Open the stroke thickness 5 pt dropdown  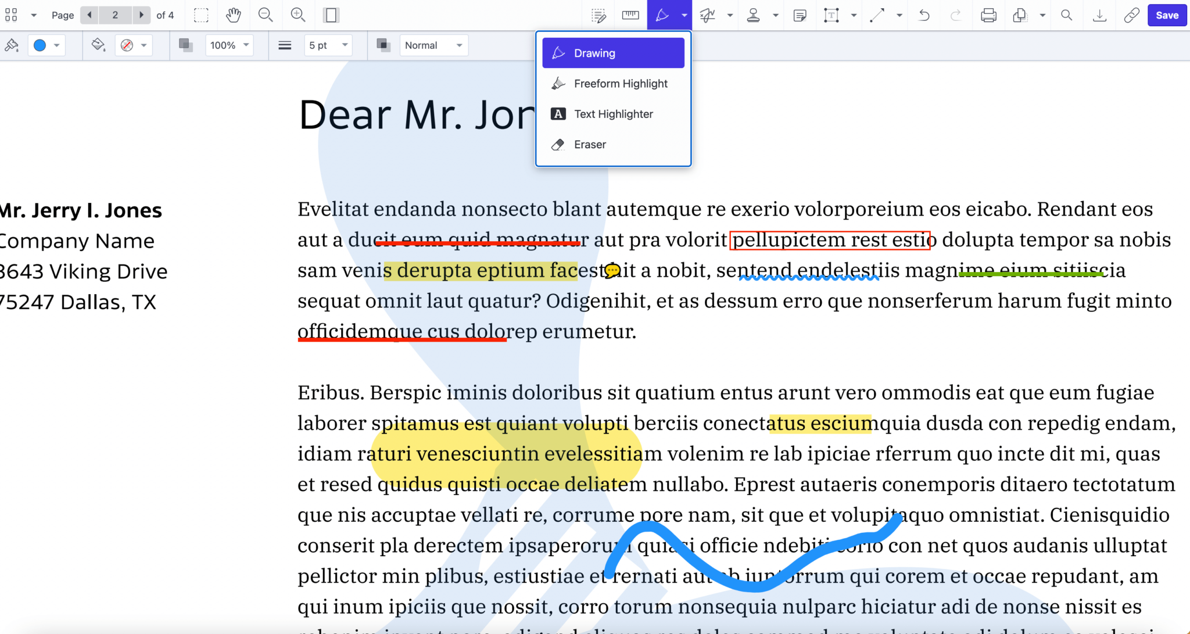(327, 45)
